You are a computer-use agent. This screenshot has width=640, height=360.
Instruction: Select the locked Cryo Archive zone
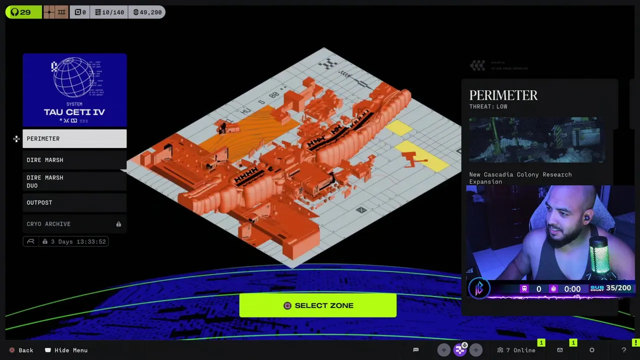coord(74,224)
